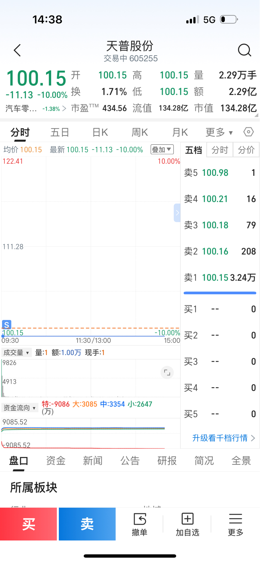Select 卖4 row at 100.21
Screen dimensions: 260x563
[220, 199]
